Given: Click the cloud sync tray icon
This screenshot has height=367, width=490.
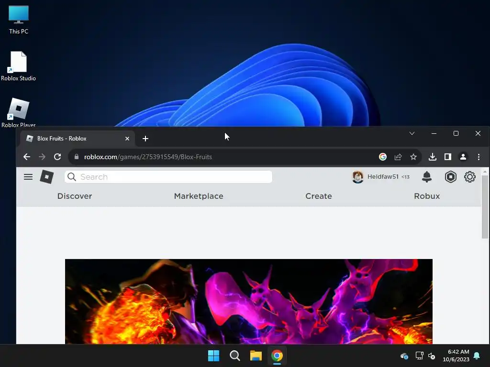Looking at the screenshot, I should [x=404, y=356].
